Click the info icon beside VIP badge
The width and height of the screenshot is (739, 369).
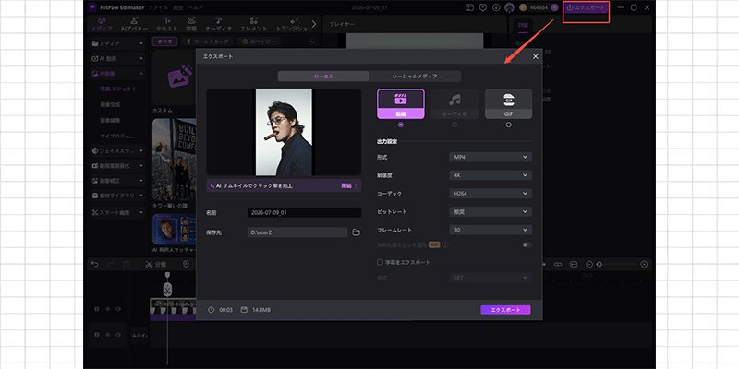pos(445,244)
